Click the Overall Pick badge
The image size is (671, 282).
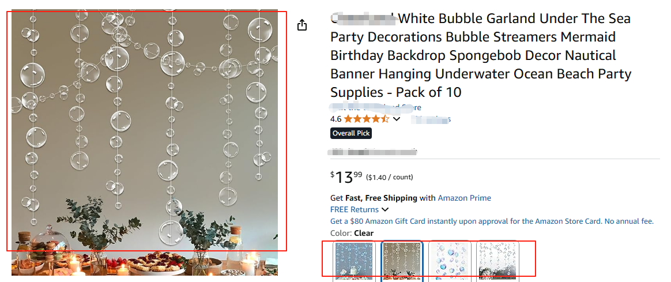351,133
